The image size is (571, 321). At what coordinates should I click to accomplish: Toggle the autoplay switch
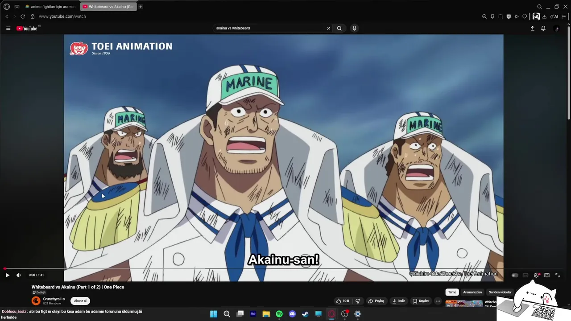(x=515, y=275)
